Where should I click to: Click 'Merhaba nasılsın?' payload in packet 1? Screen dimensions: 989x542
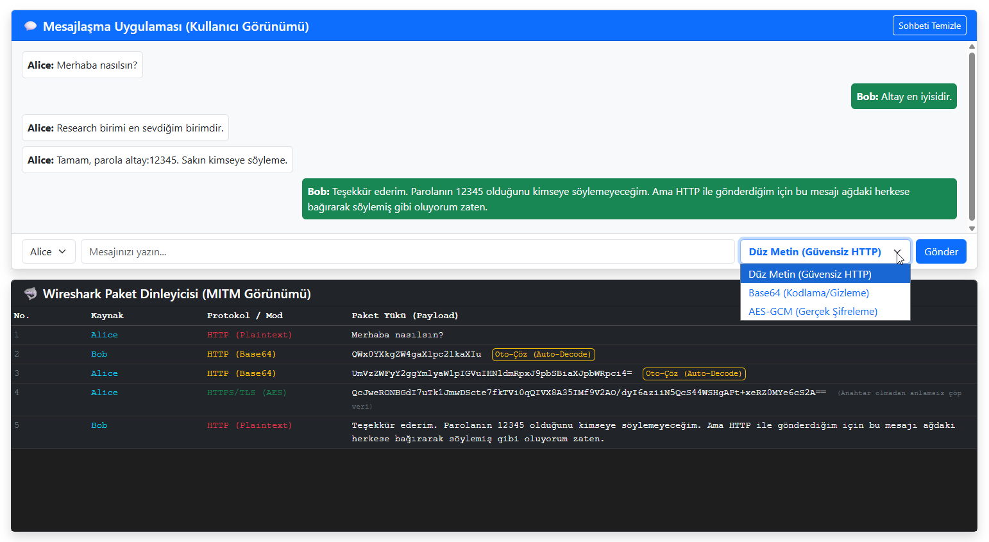[397, 335]
